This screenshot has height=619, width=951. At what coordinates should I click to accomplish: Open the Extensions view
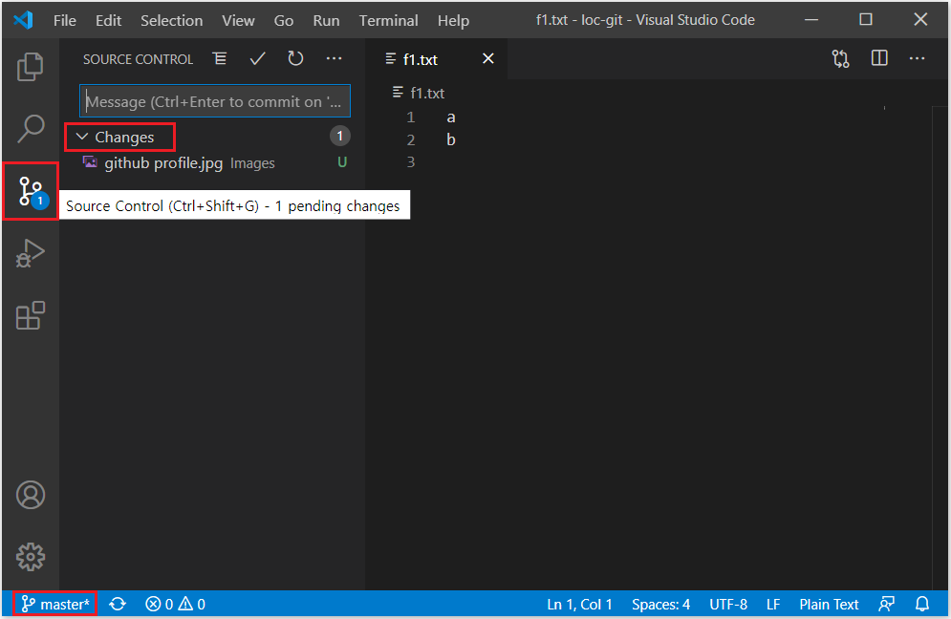[30, 316]
